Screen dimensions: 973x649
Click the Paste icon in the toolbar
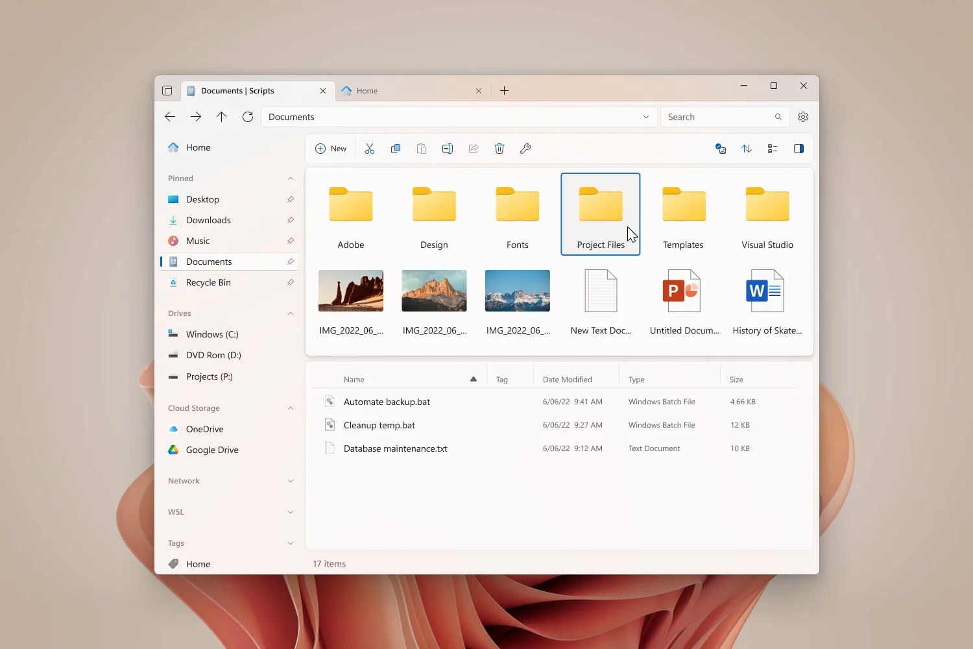pos(422,149)
